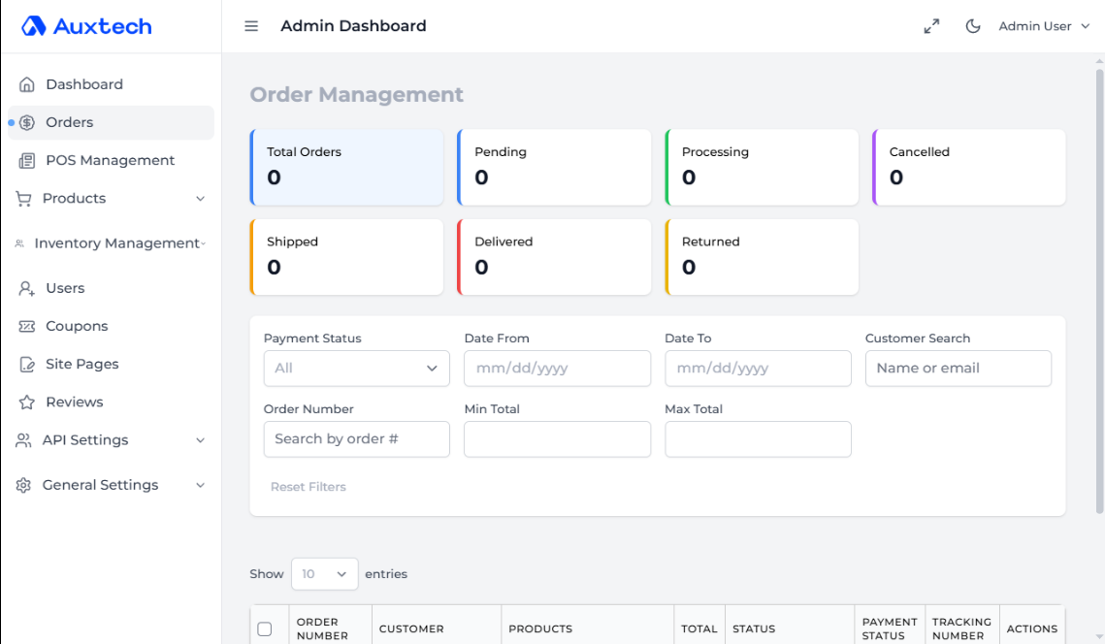This screenshot has width=1105, height=644.
Task: Click the Site Pages icon
Action: (x=27, y=365)
